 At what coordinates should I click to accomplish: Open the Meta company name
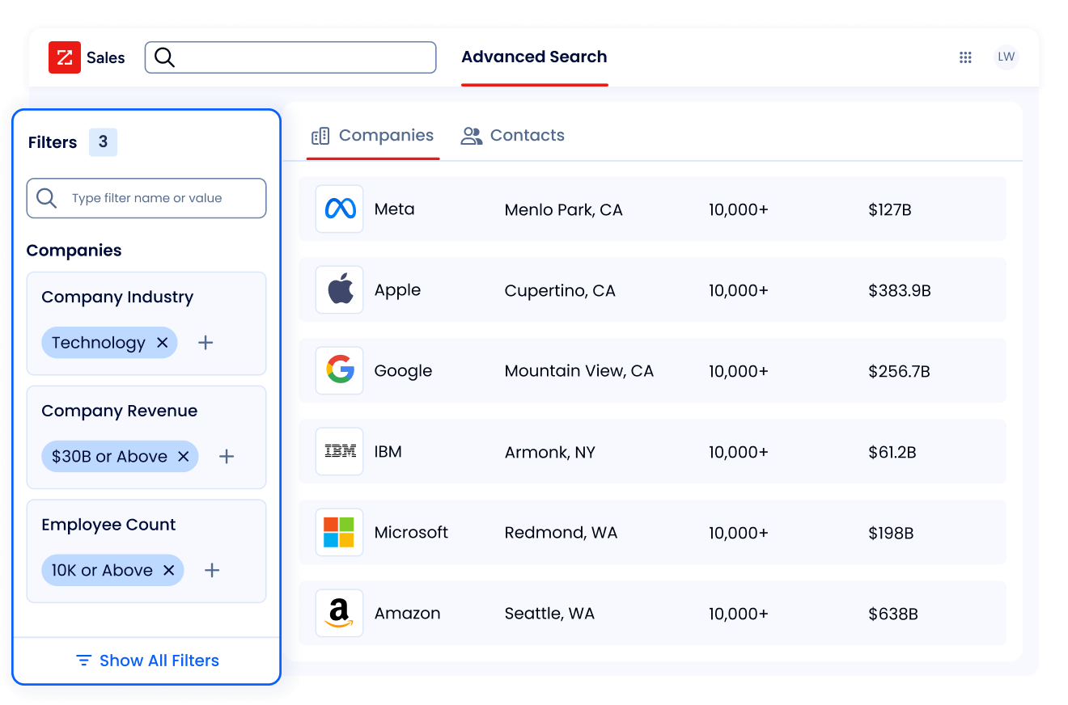pyautogui.click(x=394, y=209)
